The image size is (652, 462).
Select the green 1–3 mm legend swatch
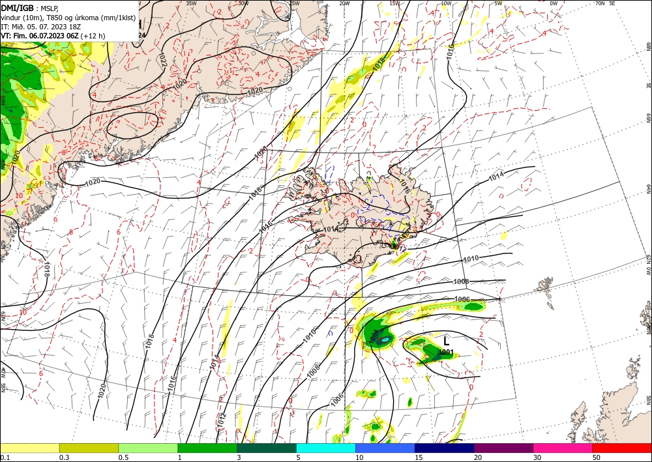pos(207,448)
